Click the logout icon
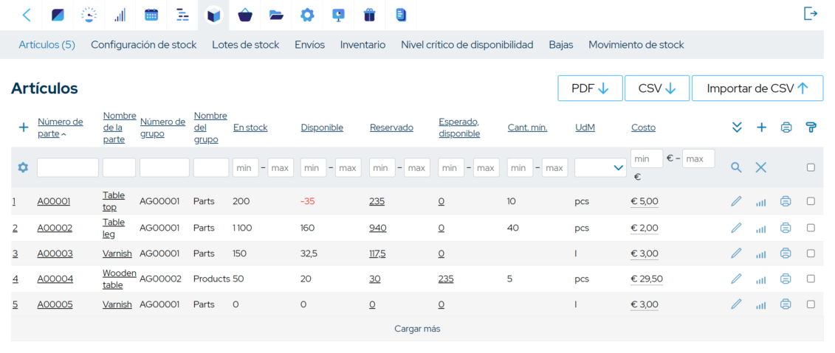This screenshot has width=835, height=353. [810, 14]
